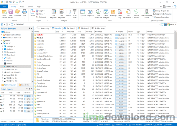Click the path address input field
This screenshot has width=177, height=126.
(x=86, y=24)
